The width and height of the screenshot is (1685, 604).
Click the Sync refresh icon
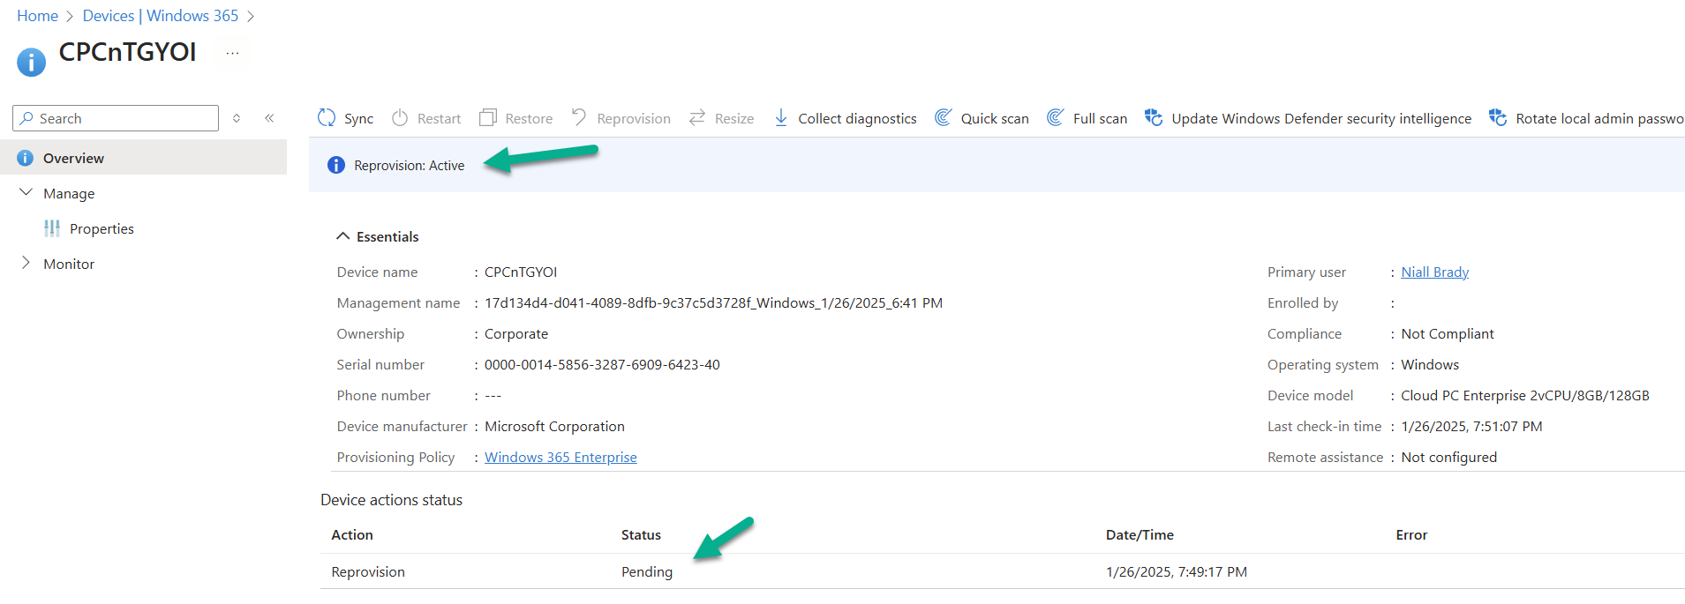click(x=327, y=118)
